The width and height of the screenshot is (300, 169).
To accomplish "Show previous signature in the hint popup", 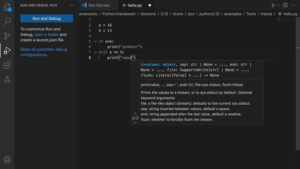I will (135, 114).
